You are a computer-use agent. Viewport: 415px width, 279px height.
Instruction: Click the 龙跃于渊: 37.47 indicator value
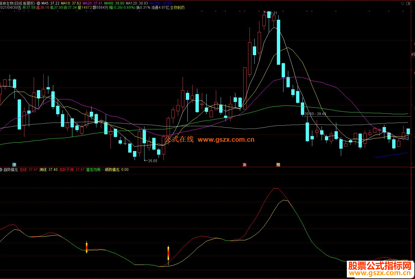72,170
